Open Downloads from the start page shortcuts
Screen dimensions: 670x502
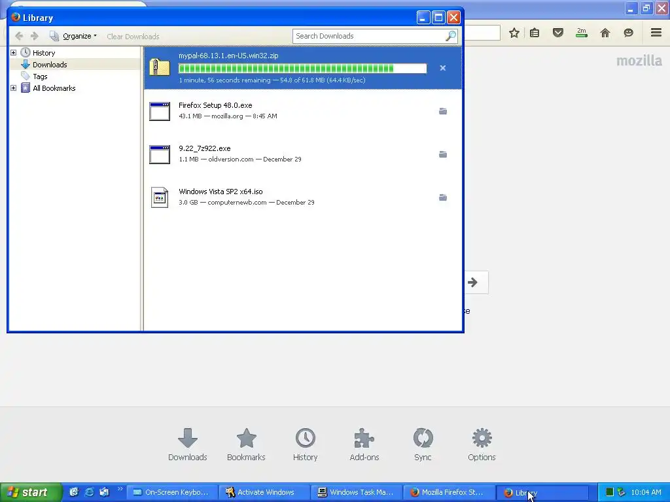pos(188,444)
